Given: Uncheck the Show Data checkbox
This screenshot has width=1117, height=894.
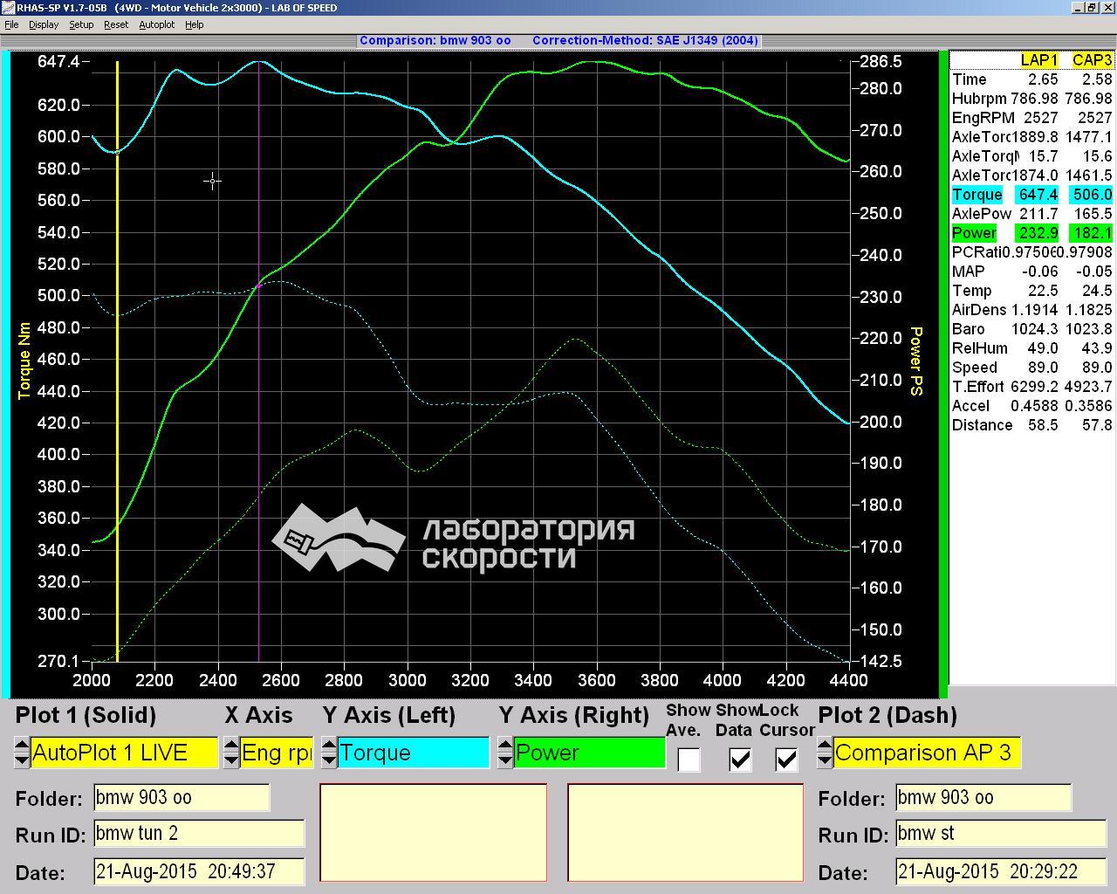Looking at the screenshot, I should click(x=739, y=760).
